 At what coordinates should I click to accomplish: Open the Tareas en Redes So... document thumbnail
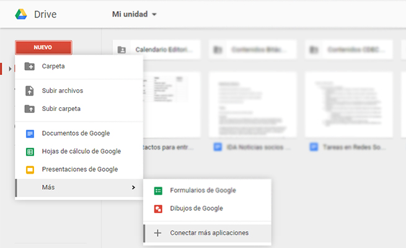click(349, 105)
